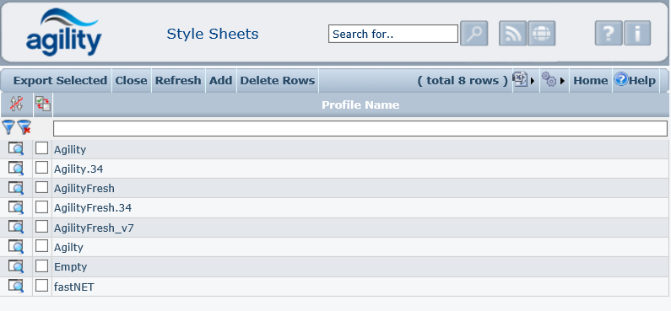Click Export Selected in toolbar
This screenshot has width=671, height=311.
point(60,81)
